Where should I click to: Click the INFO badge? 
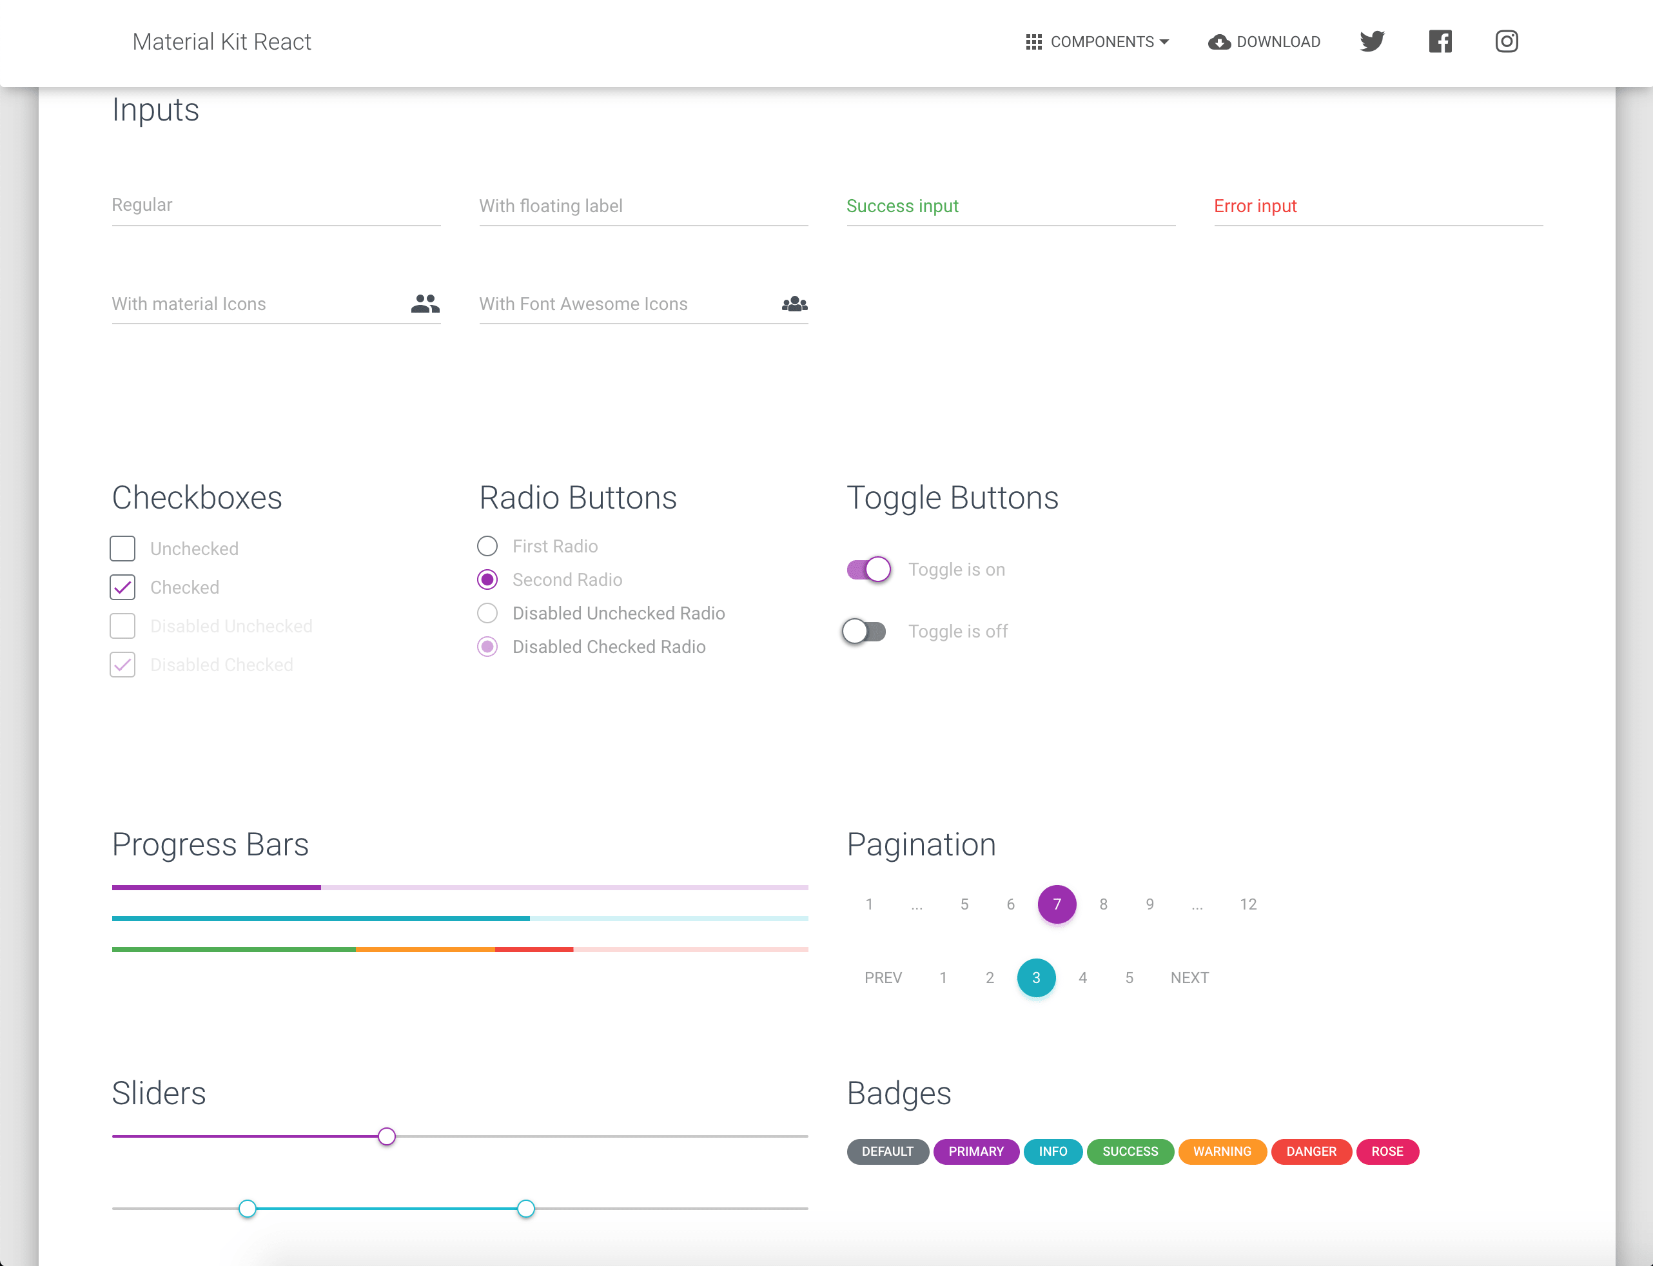click(x=1053, y=1151)
